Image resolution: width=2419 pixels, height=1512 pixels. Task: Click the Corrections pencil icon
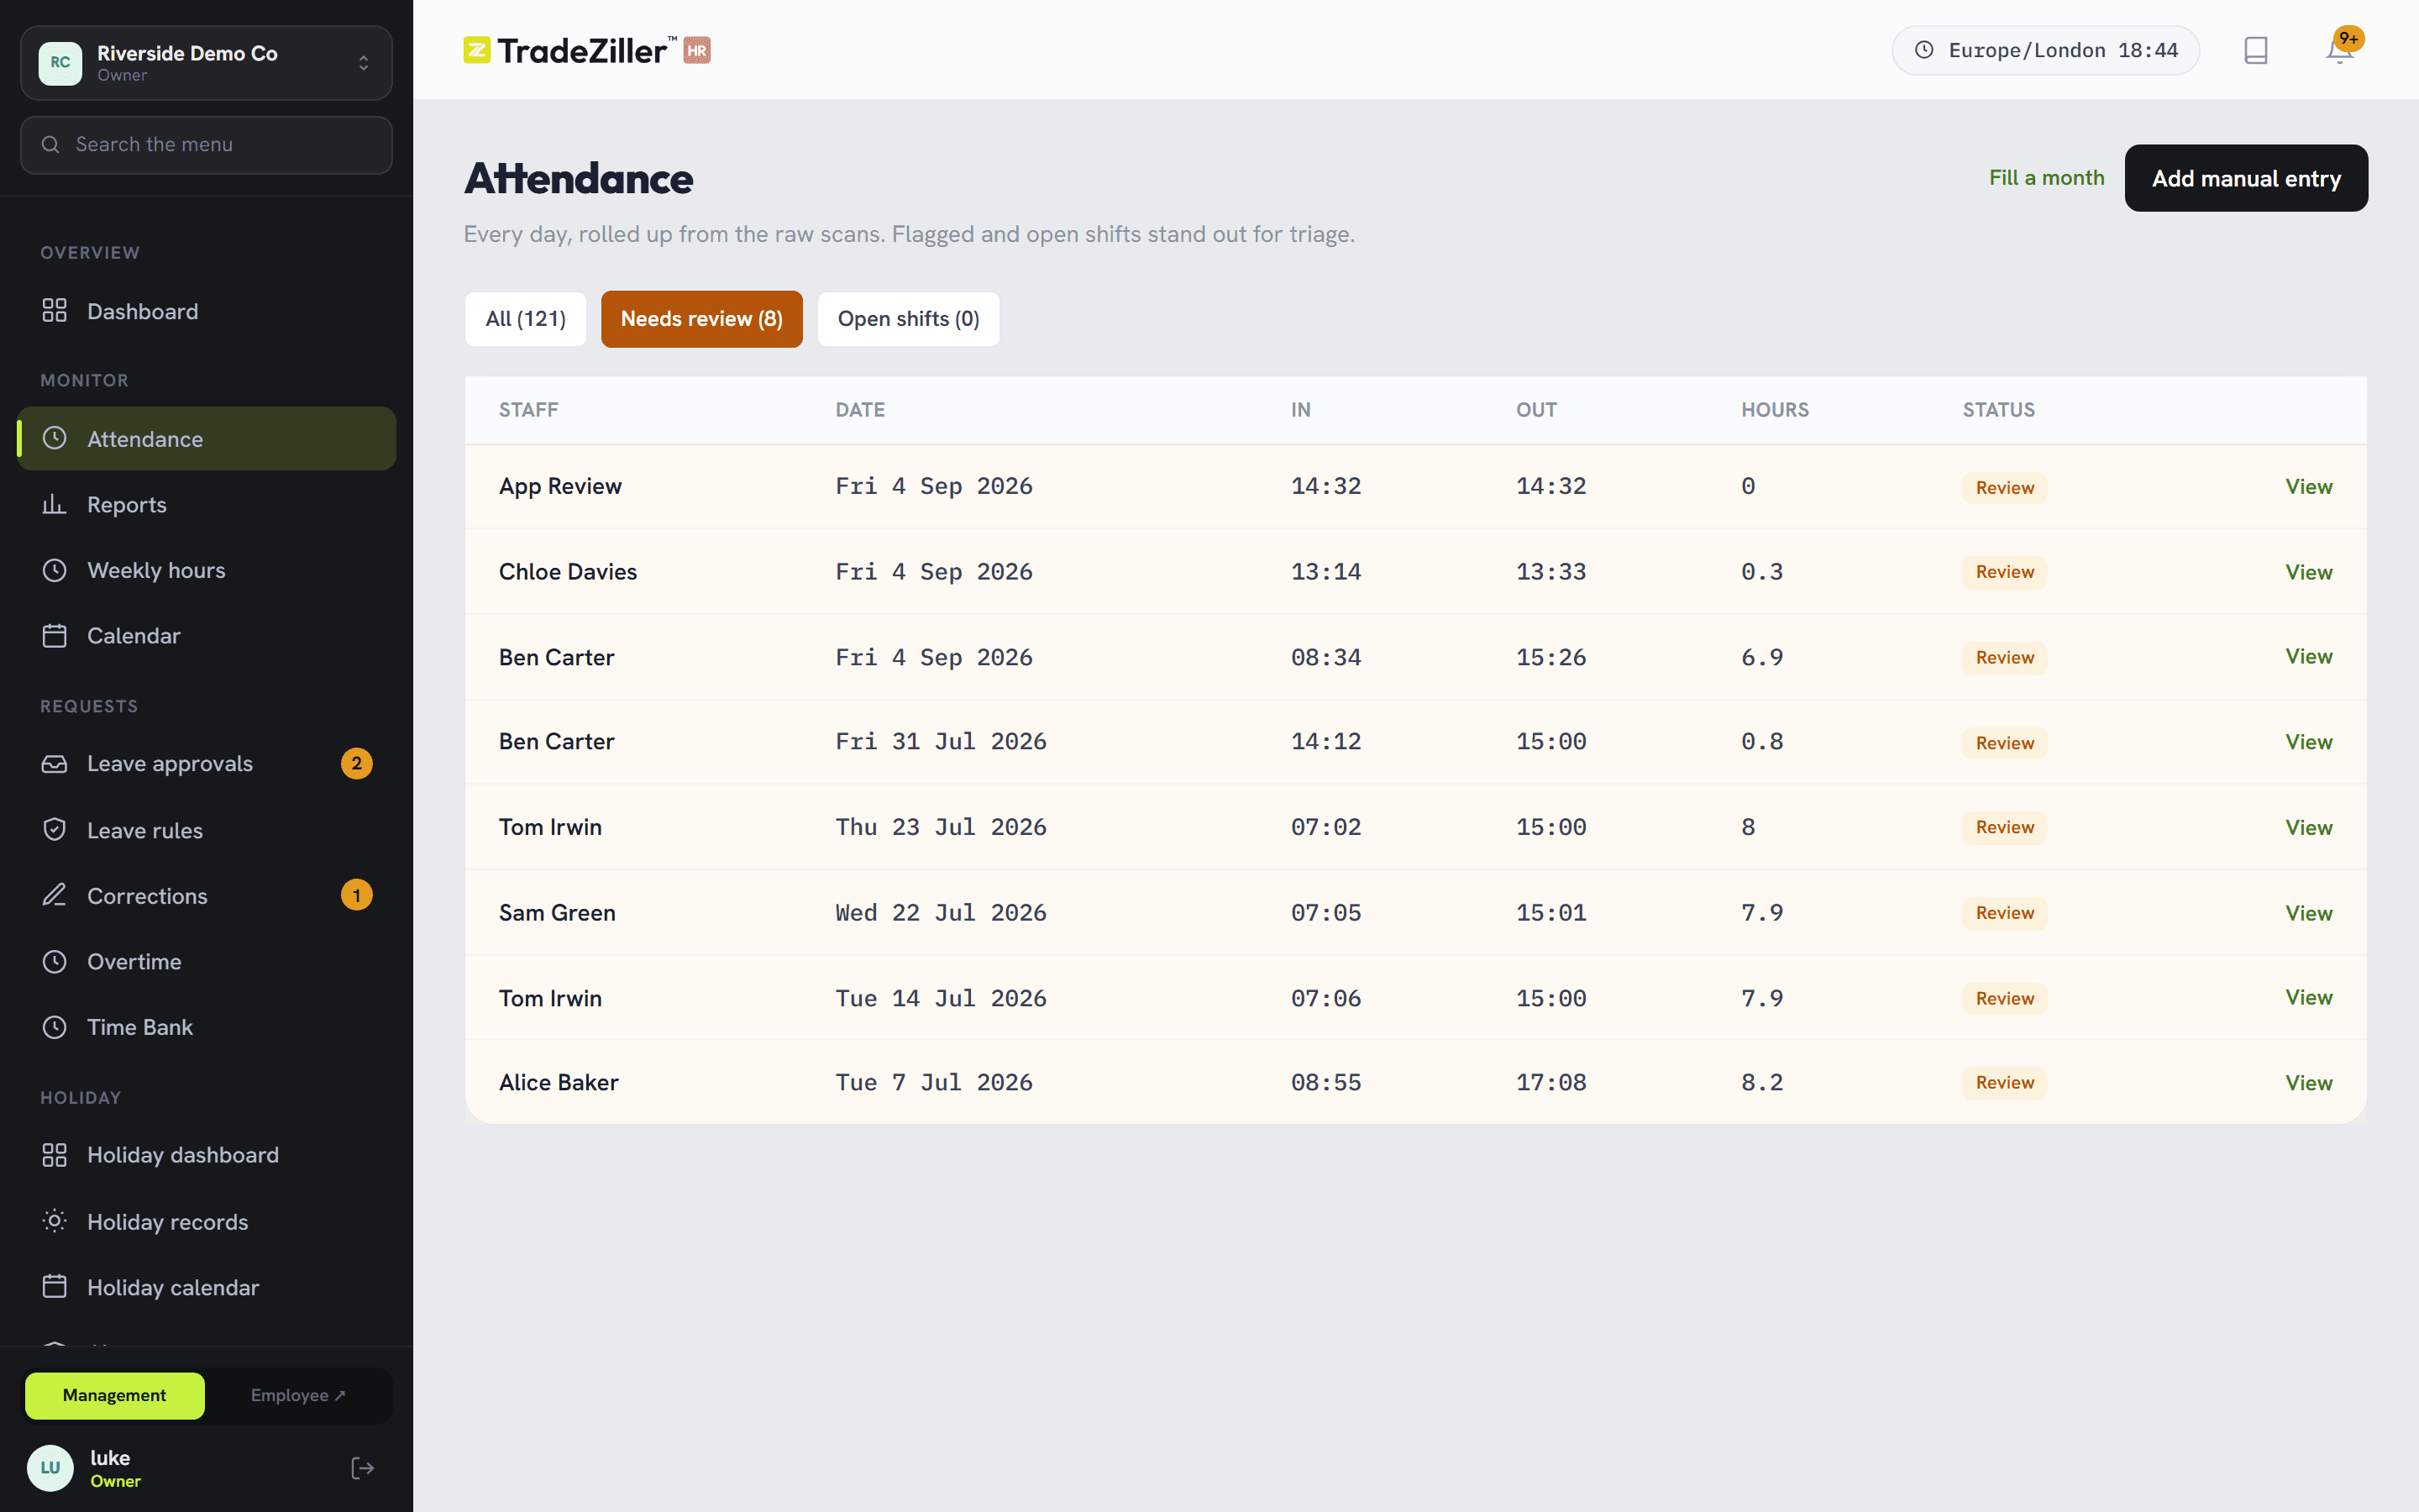pos(54,895)
